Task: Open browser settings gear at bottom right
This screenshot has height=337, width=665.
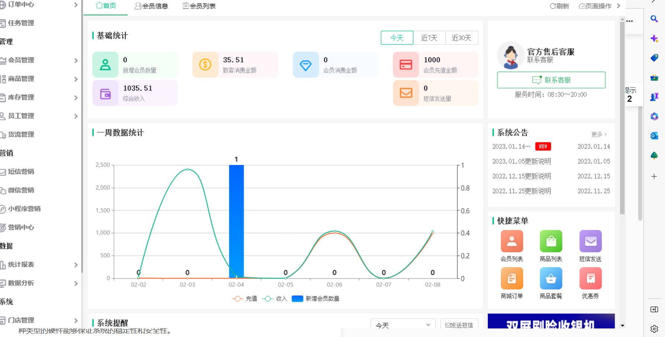Action: (x=654, y=328)
